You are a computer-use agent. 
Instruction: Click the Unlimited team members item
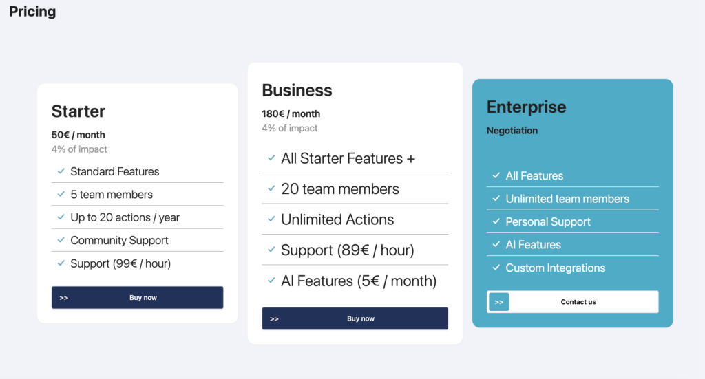tap(567, 199)
